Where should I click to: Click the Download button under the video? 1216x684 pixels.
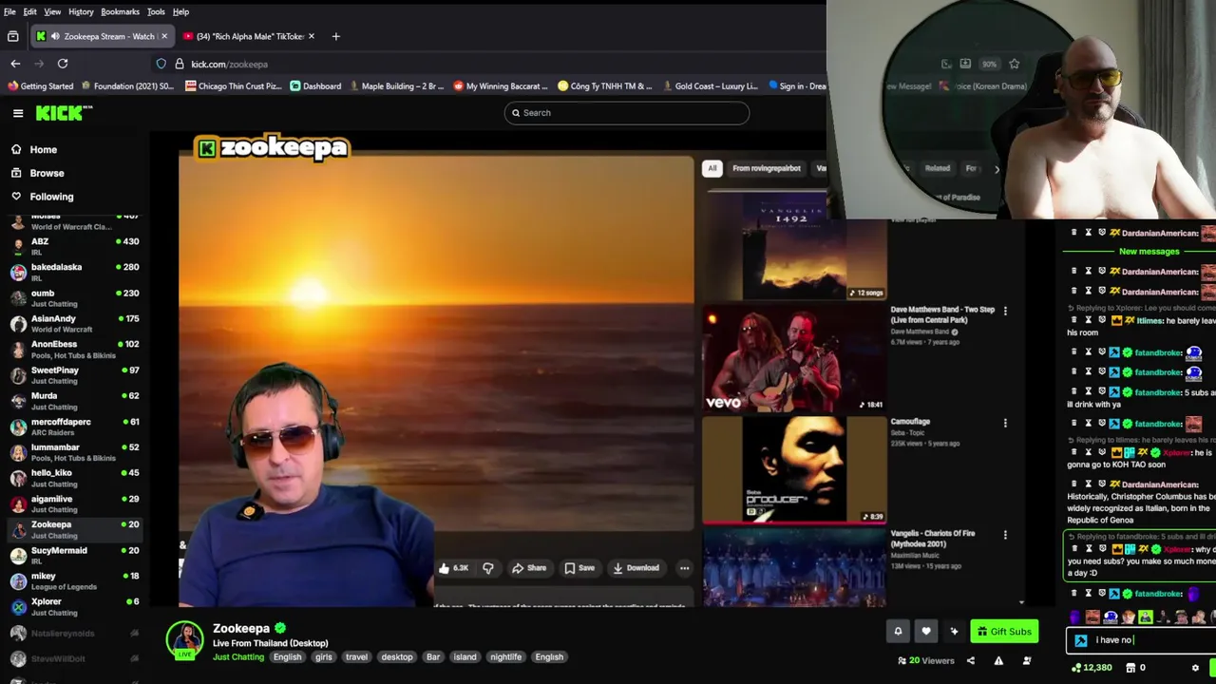click(x=636, y=568)
